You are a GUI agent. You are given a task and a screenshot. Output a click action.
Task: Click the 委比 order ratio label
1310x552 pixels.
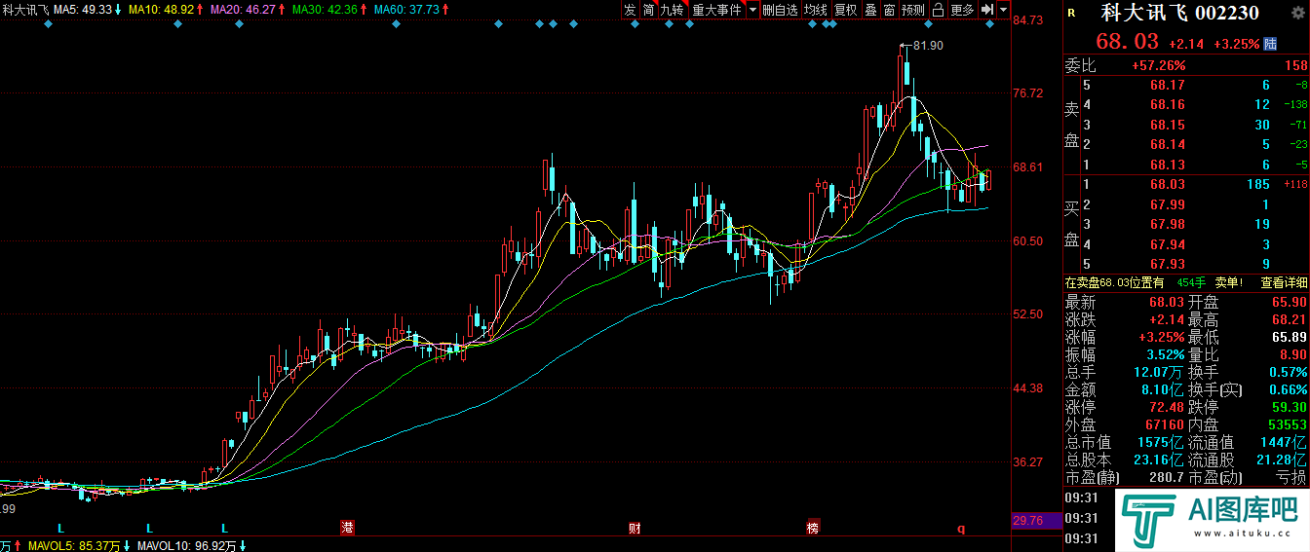tap(1080, 66)
